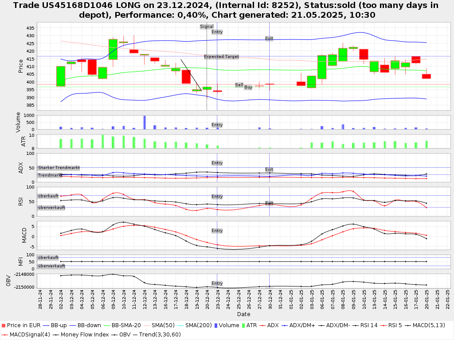Click the Expected Target line label
454x340 pixels.
[x=221, y=57]
